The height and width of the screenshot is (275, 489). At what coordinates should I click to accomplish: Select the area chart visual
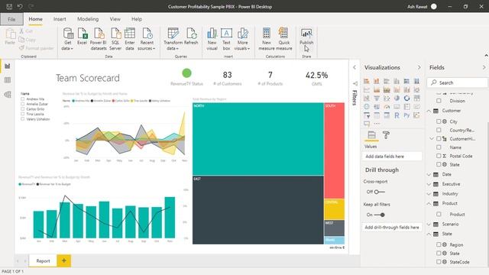(377, 90)
